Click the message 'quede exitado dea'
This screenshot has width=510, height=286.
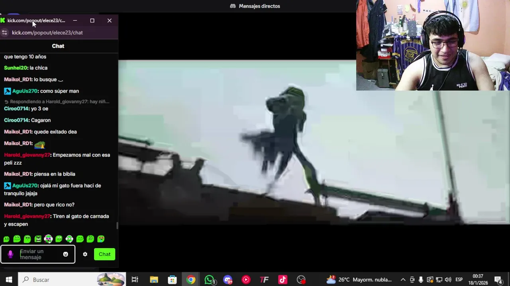pos(55,132)
